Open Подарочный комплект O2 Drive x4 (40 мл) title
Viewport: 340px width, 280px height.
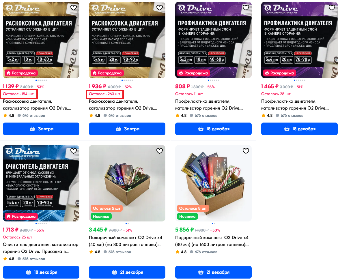coord(126,241)
